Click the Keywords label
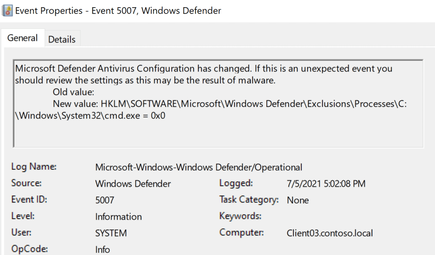 click(x=240, y=216)
